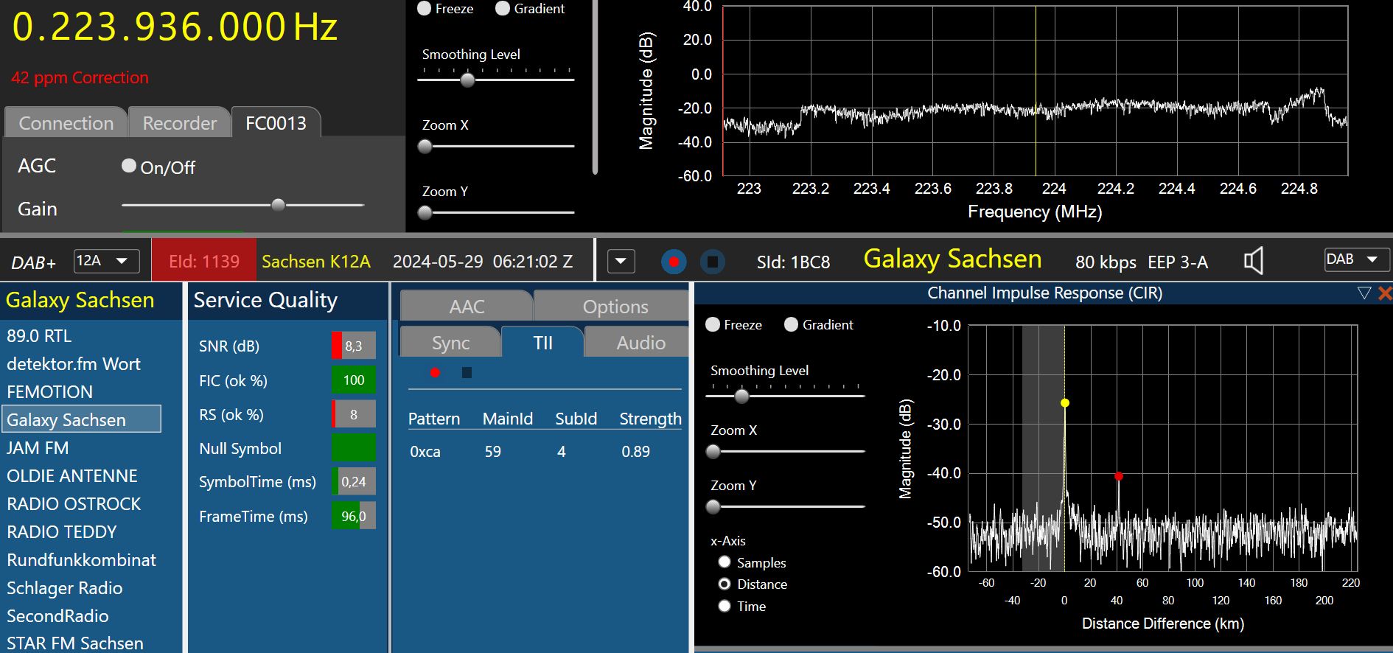Open the Audio tab
The width and height of the screenshot is (1393, 653).
pyautogui.click(x=640, y=343)
